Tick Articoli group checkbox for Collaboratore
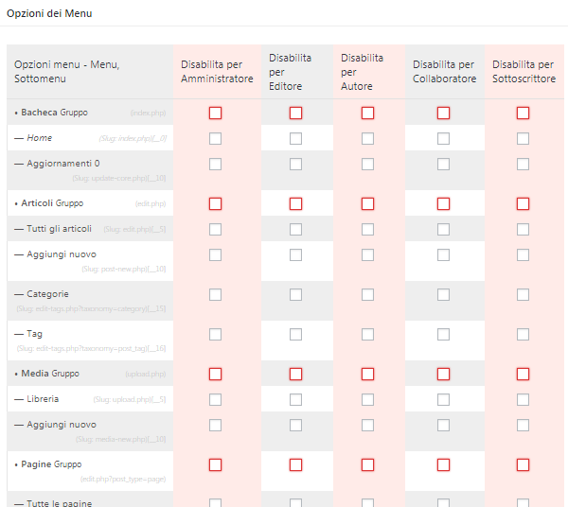568x507 pixels. tap(443, 203)
